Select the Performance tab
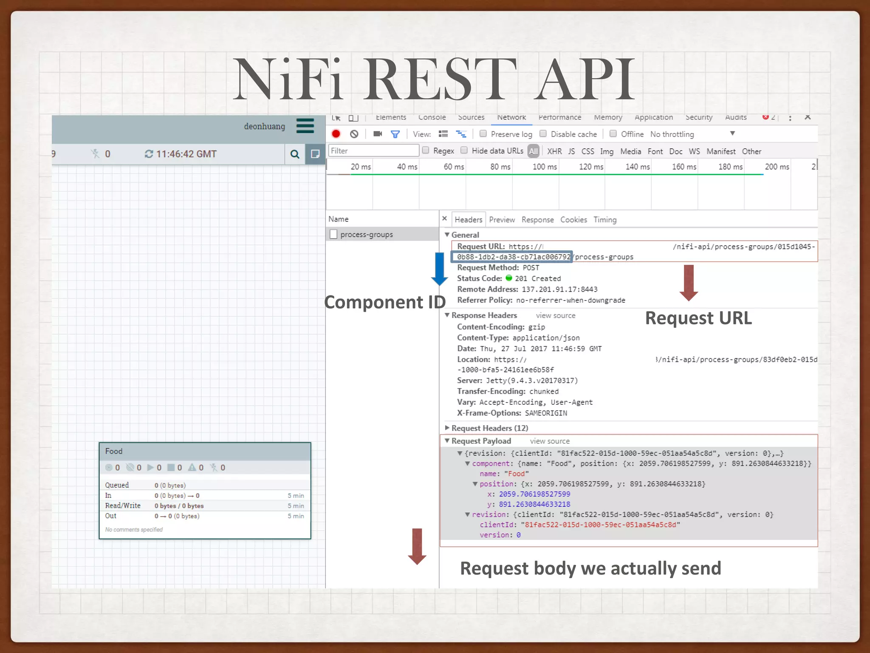The width and height of the screenshot is (870, 653). tap(560, 117)
